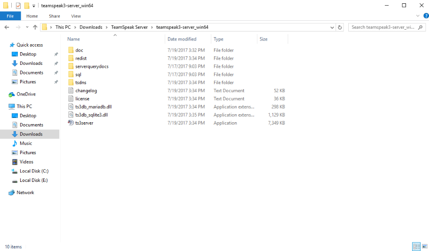Click This PC in address breadcrumb

point(63,27)
